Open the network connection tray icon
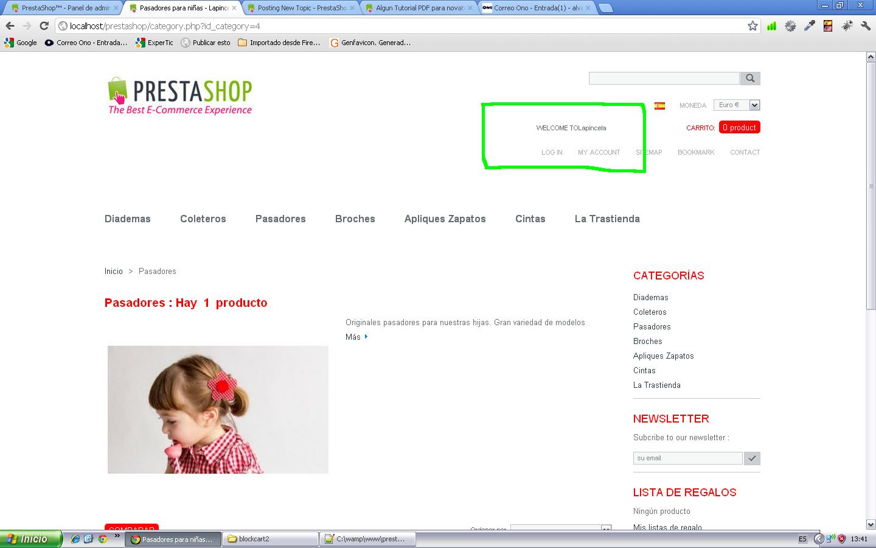Screen dimensions: 876x548 pos(830,539)
